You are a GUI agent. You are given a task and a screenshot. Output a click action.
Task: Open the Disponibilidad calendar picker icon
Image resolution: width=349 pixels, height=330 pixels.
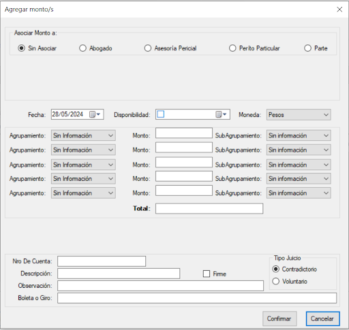[221, 114]
